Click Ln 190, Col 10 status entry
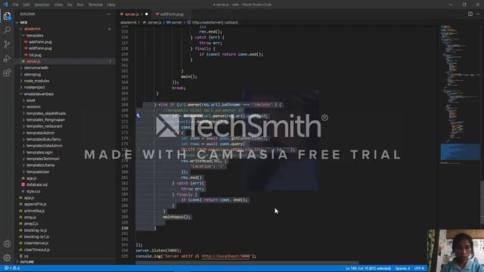Image resolution: width=484 pixels, height=272 pixels. 368,268
